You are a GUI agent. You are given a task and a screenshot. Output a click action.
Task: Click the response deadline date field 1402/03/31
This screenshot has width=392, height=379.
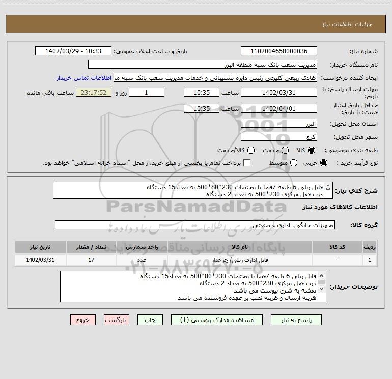pyautogui.click(x=279, y=92)
